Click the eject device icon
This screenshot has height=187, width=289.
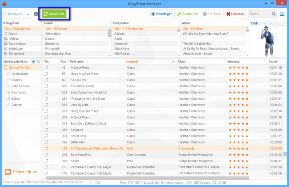(36, 14)
